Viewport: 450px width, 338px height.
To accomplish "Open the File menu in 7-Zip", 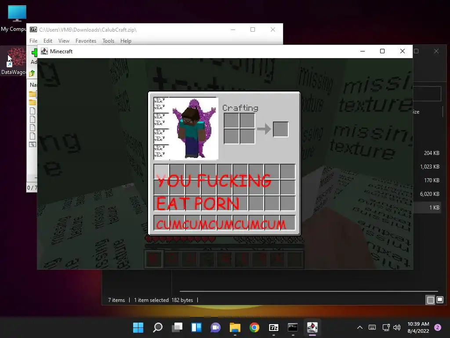I will pos(33,41).
